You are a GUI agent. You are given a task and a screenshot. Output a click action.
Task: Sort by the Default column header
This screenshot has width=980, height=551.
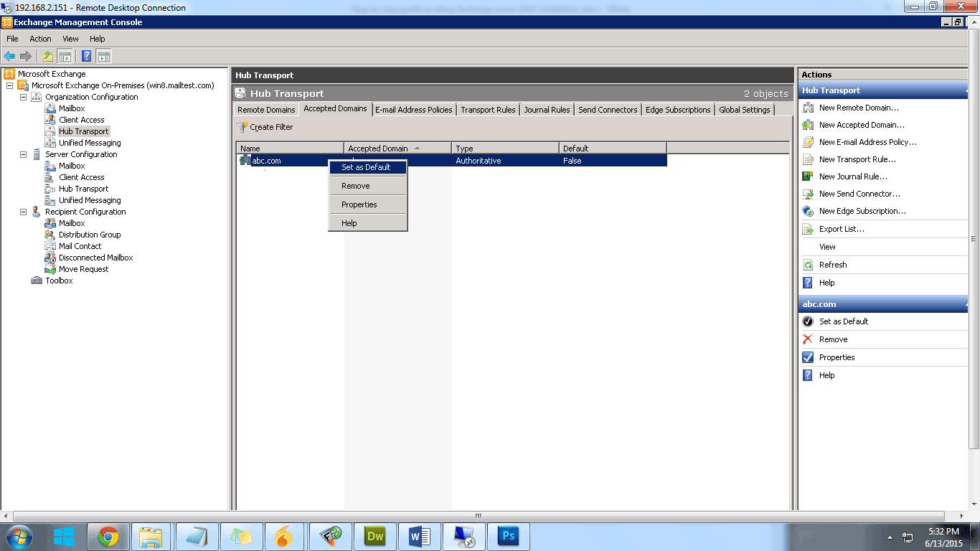[x=613, y=149]
